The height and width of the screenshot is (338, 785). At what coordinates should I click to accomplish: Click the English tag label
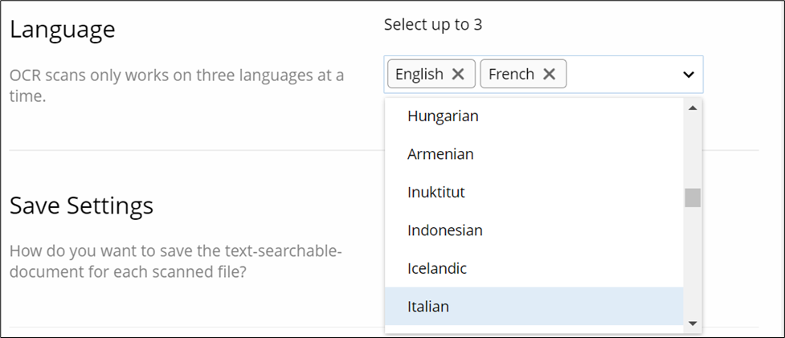coord(419,74)
